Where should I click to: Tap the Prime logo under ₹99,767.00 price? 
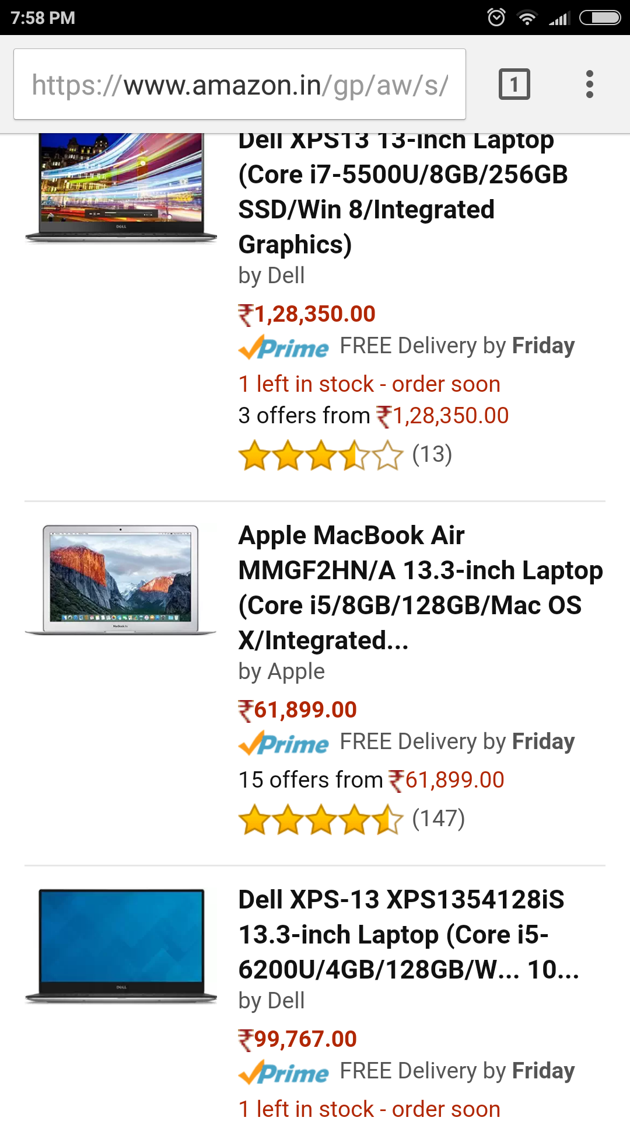284,1072
